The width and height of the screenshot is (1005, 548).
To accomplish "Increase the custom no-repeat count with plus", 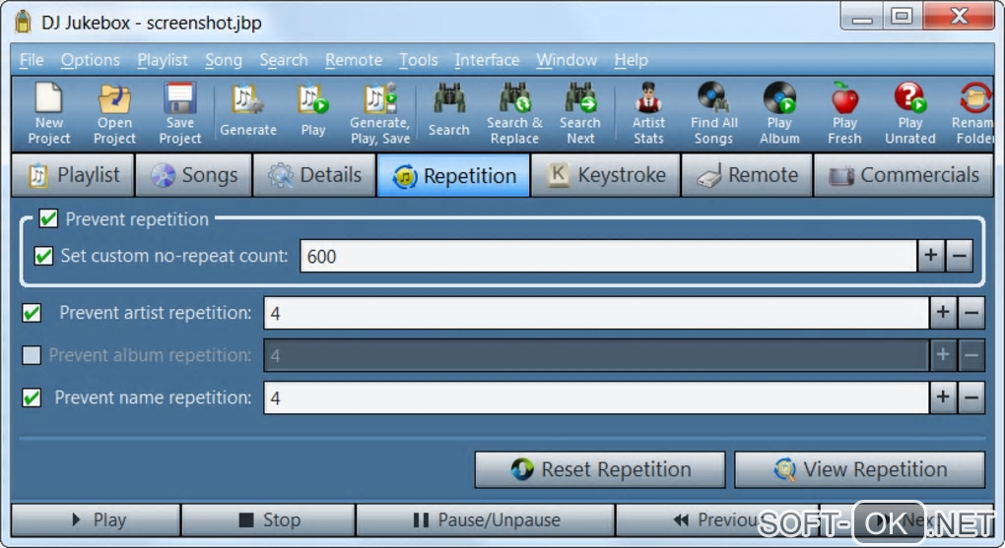I will click(x=931, y=256).
